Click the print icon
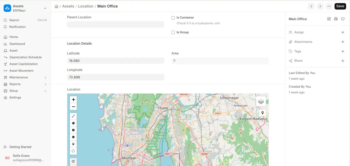Image resolution: width=350 pixels, height=166 pixels. coord(336,19)
